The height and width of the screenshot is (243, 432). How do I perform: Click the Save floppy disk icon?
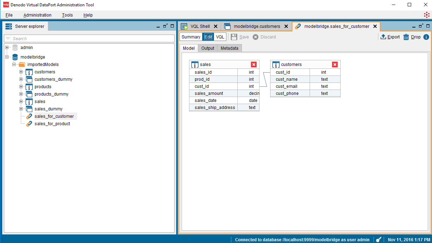[x=234, y=37]
